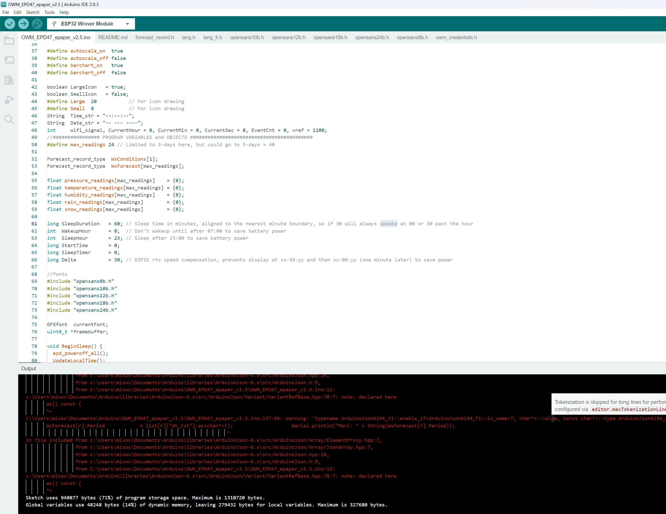Click 'WxConditions[1]' on line 52

(x=135, y=159)
